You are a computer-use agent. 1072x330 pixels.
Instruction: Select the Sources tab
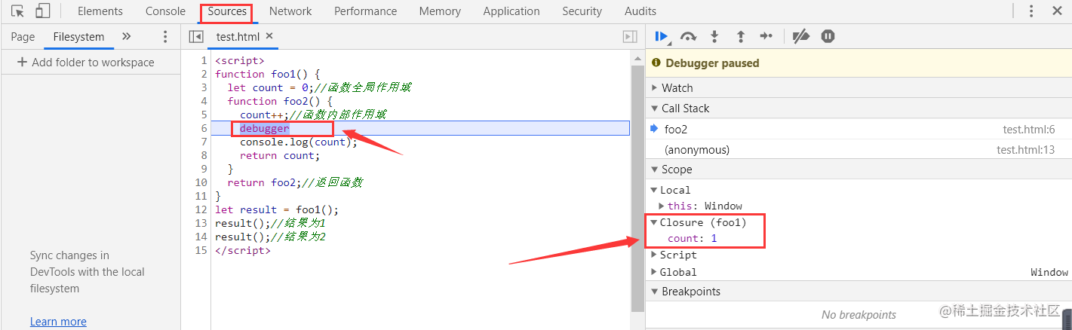(227, 11)
